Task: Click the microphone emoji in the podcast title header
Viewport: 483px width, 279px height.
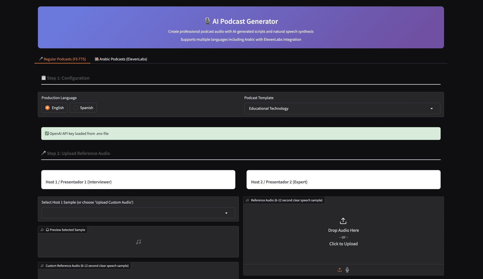Action: click(207, 21)
